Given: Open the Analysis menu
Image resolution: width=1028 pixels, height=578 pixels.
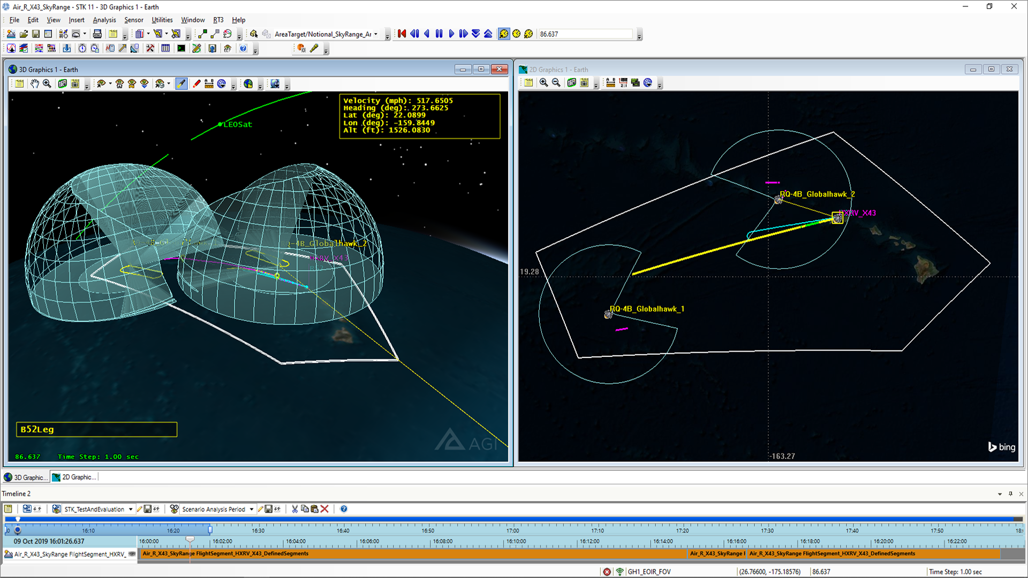Looking at the screenshot, I should click(x=104, y=20).
